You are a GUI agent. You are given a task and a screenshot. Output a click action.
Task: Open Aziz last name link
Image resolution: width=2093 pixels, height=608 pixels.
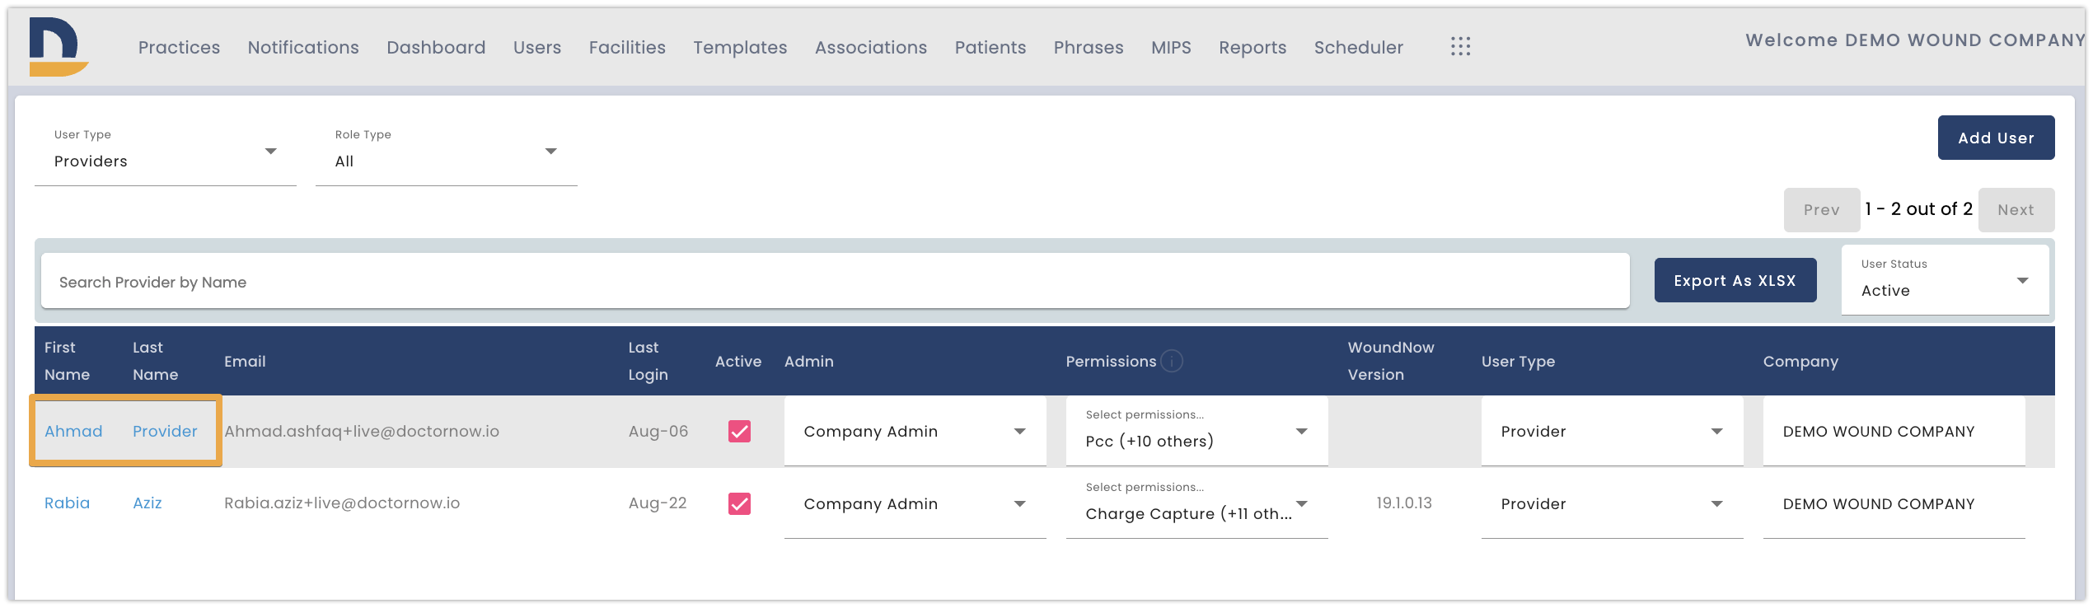[x=147, y=503]
